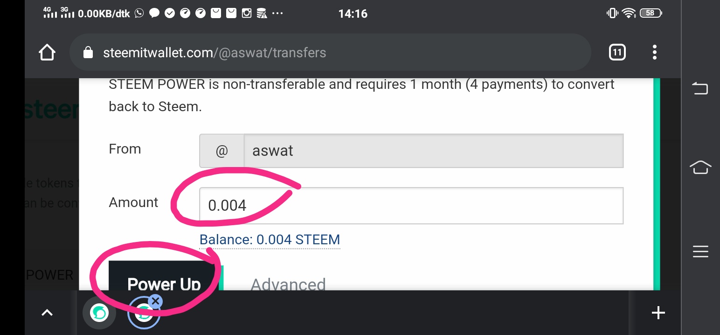Open the three-dot browser menu

click(655, 53)
